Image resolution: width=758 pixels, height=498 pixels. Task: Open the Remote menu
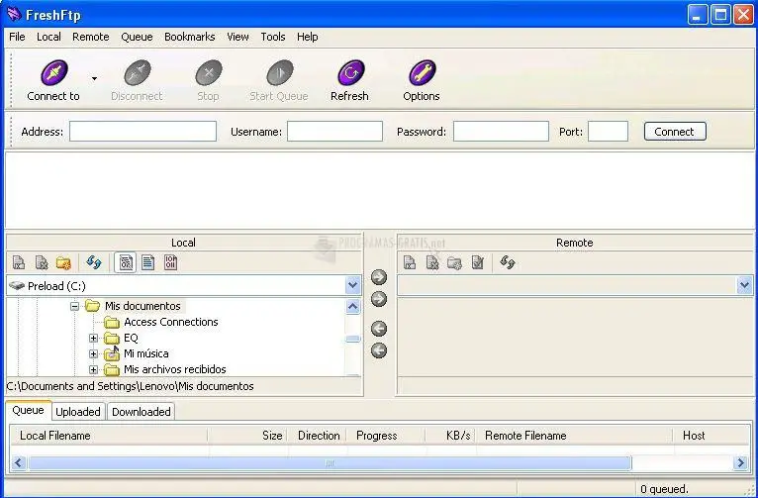click(91, 37)
